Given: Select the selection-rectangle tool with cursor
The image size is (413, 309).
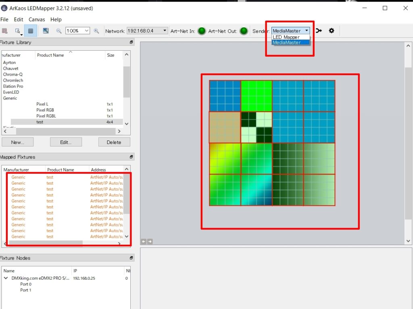Looking at the screenshot, I should (x=18, y=31).
